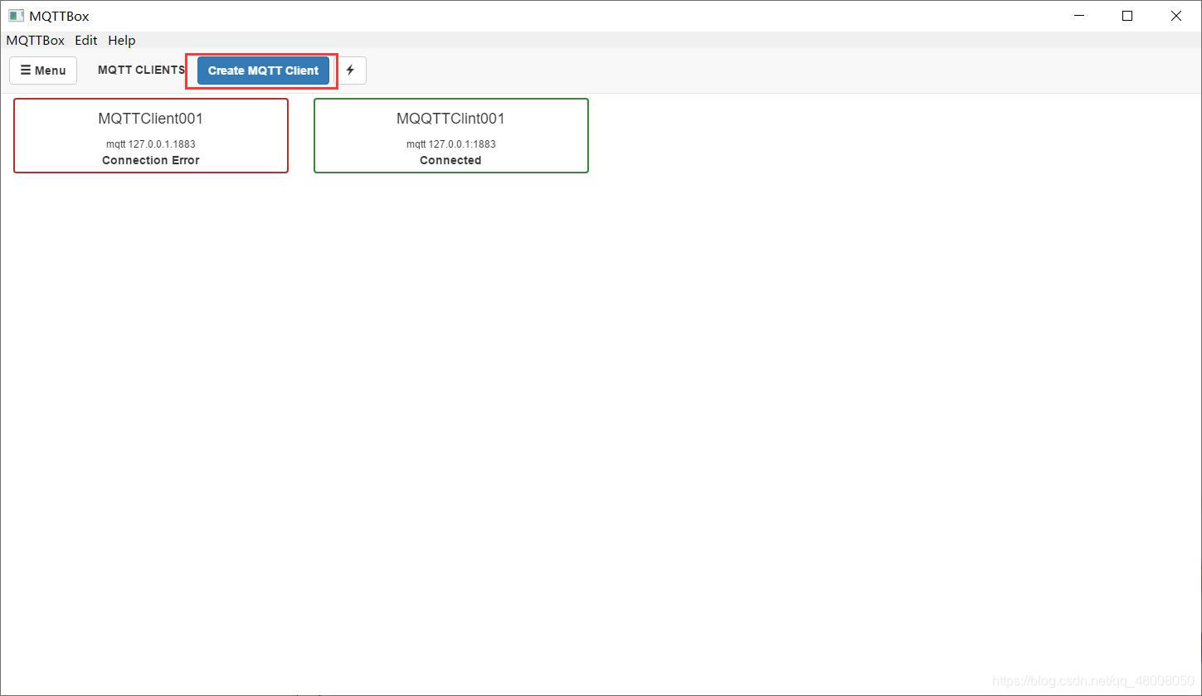Click 'mqtt 127.0.0.1.1883' address text
Screen dimensions: 1202x696
[151, 144]
